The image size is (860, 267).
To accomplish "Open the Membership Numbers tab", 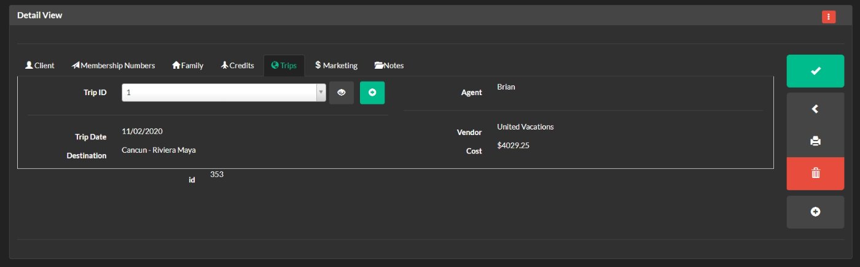I will 114,66.
